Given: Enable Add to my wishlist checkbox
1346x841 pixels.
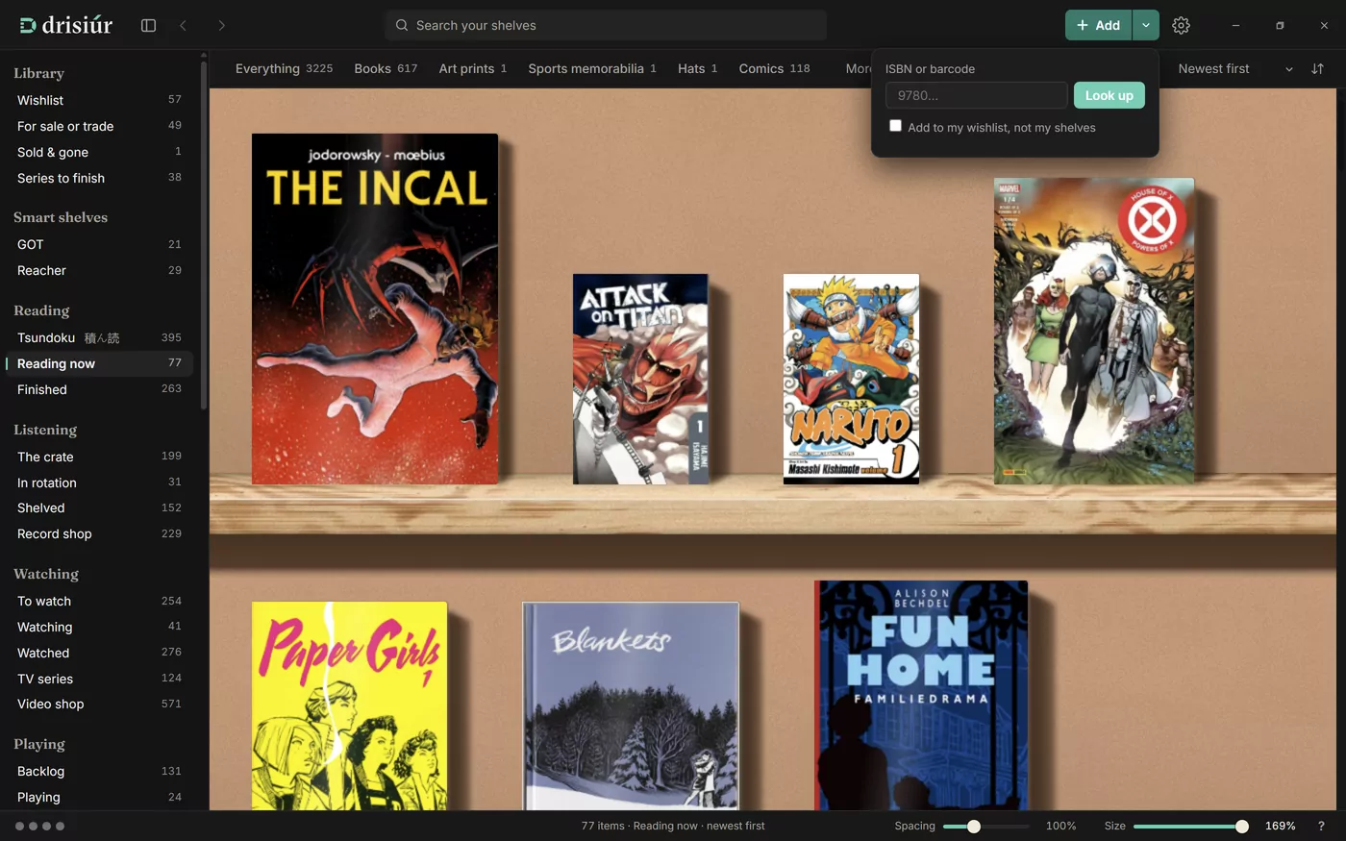Looking at the screenshot, I should (895, 126).
